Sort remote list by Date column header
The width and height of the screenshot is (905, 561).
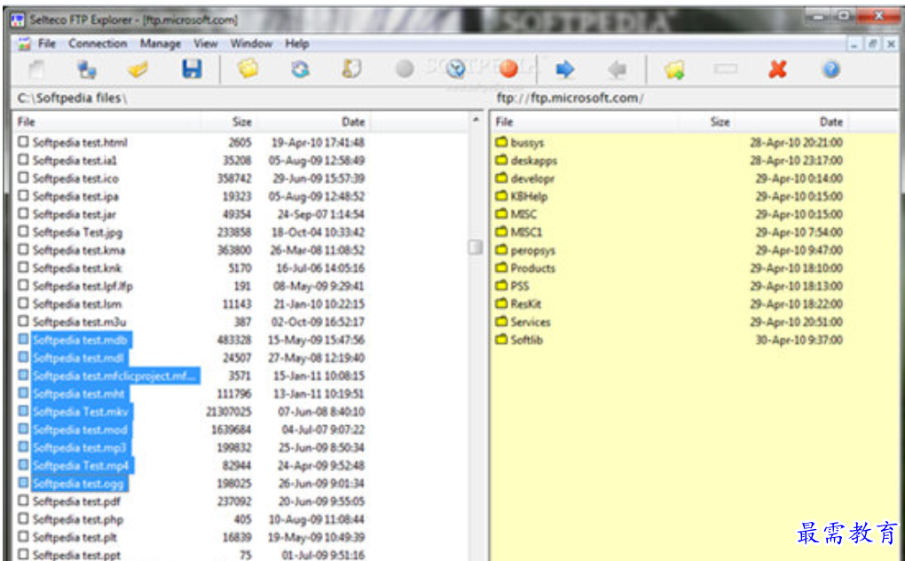[x=791, y=122]
